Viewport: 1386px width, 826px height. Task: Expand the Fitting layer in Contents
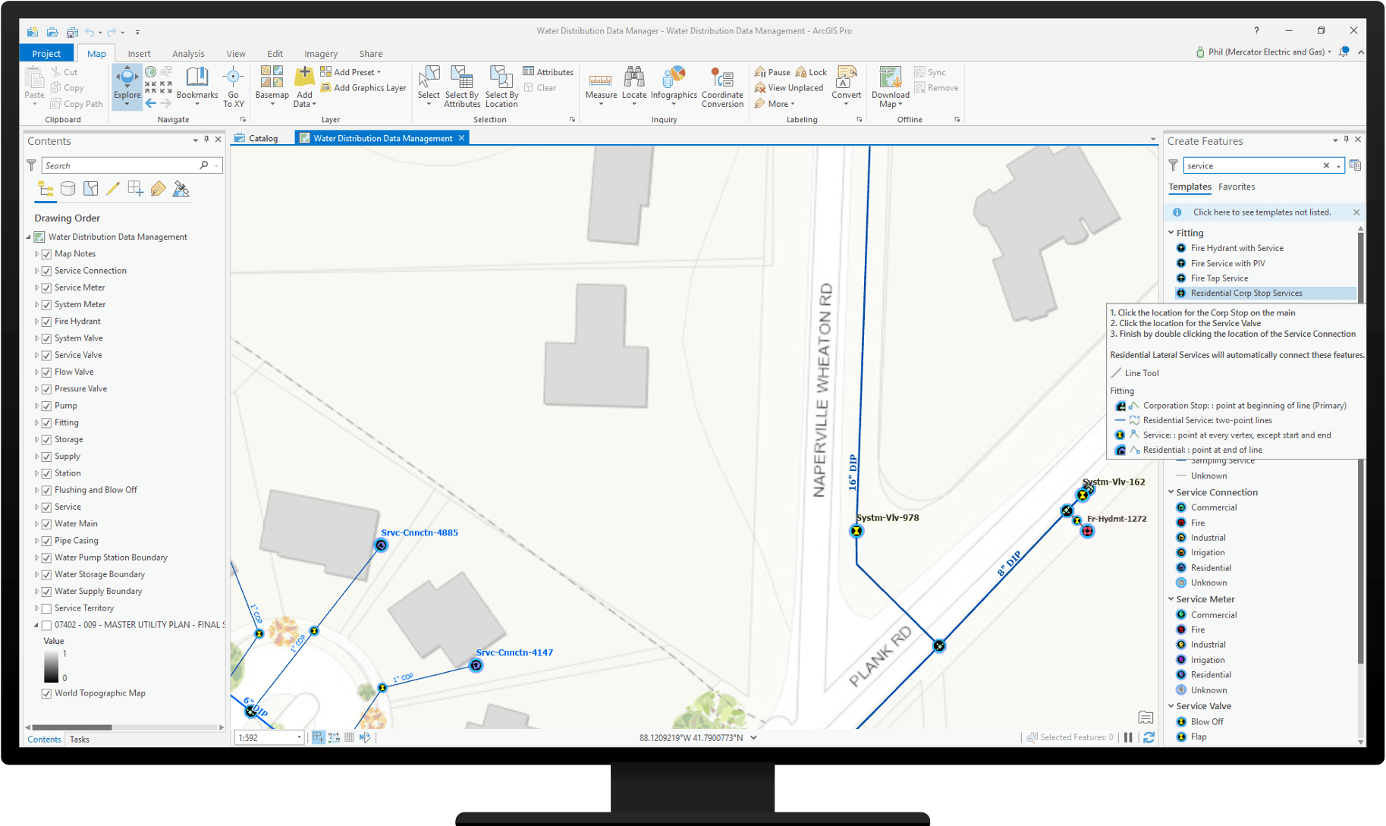[36, 422]
